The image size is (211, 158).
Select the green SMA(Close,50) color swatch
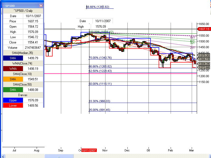13,90
